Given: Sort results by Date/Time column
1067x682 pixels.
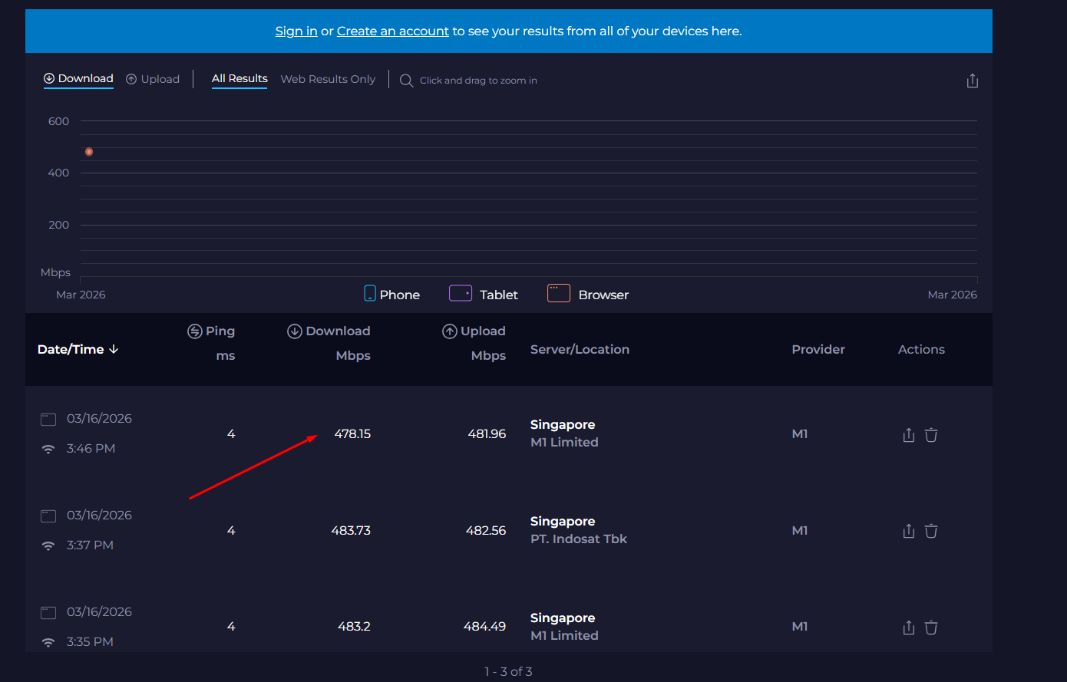Looking at the screenshot, I should pos(78,349).
